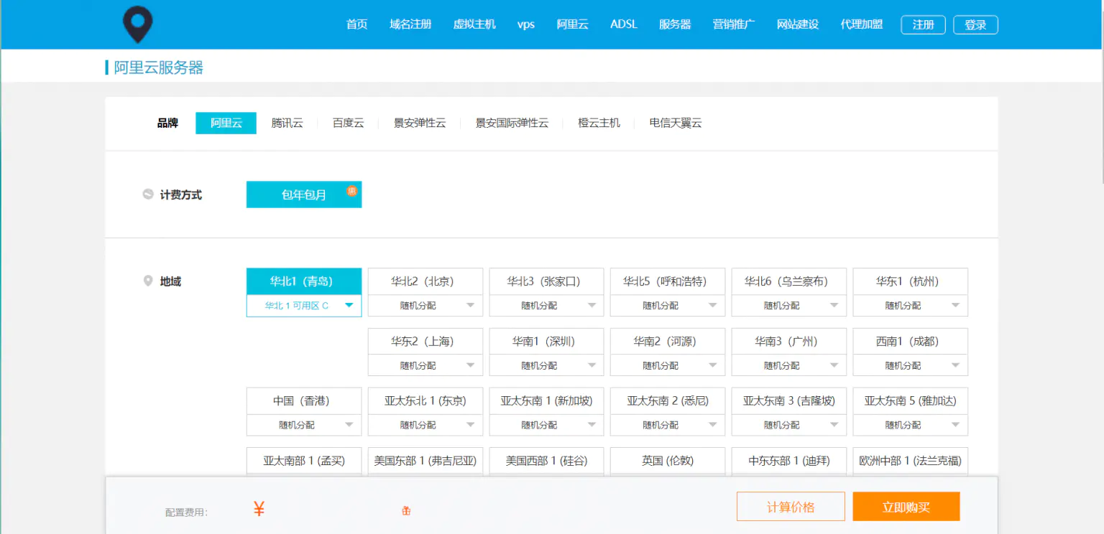Click the 注册 button
The width and height of the screenshot is (1104, 534).
click(x=924, y=24)
